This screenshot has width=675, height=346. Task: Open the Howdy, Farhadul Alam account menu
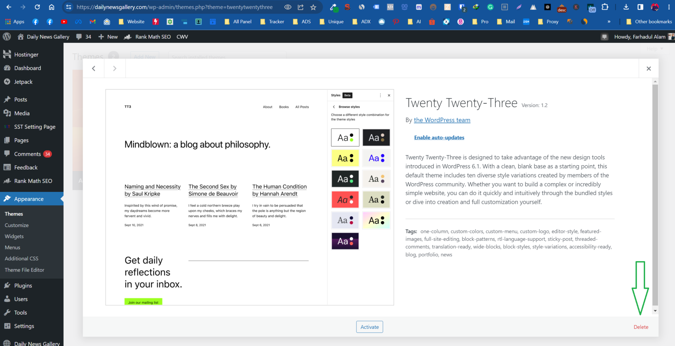[x=644, y=36]
